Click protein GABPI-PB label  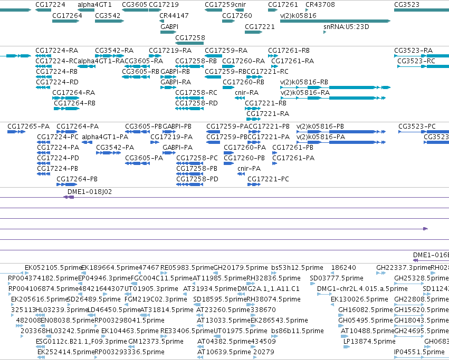tap(177, 126)
